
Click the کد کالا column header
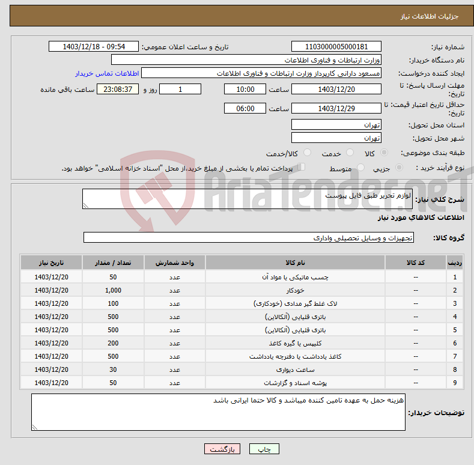(416, 263)
